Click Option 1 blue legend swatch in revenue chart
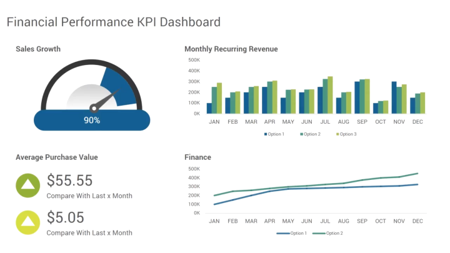Screen dimensions: 450x253 pyautogui.click(x=266, y=134)
